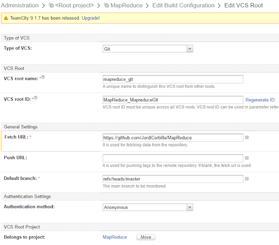
Task: Open the Type of VCS dropdown
Action: [148, 48]
